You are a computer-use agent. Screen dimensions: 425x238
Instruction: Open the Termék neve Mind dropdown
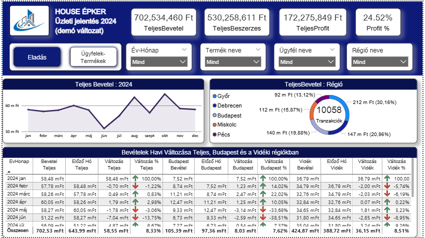coord(233,62)
